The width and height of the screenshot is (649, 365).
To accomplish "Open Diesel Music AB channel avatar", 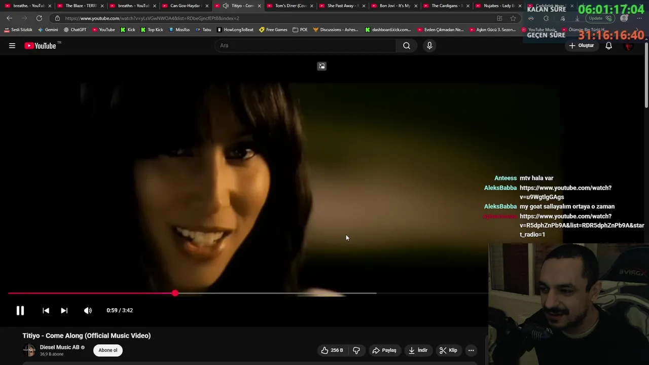I will pyautogui.click(x=29, y=350).
